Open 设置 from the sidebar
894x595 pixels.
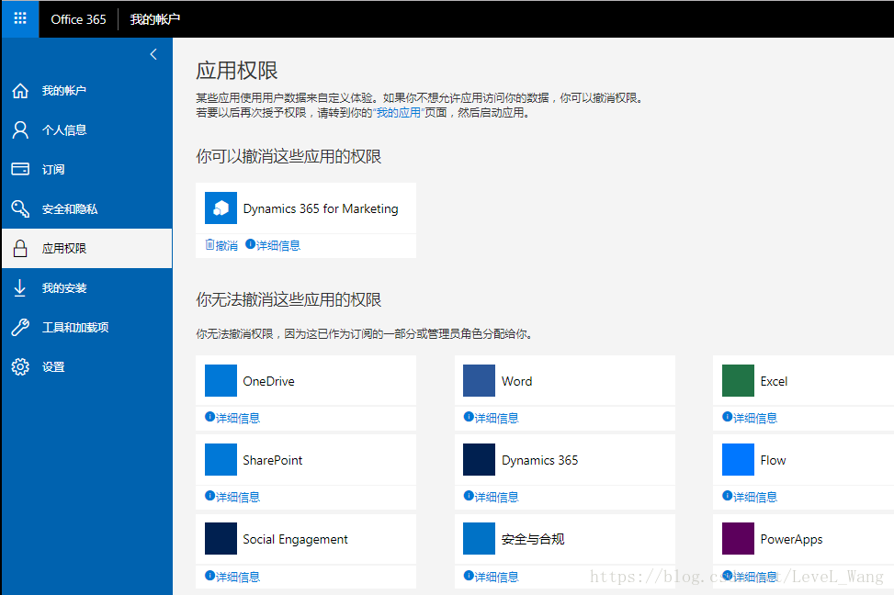click(x=53, y=366)
